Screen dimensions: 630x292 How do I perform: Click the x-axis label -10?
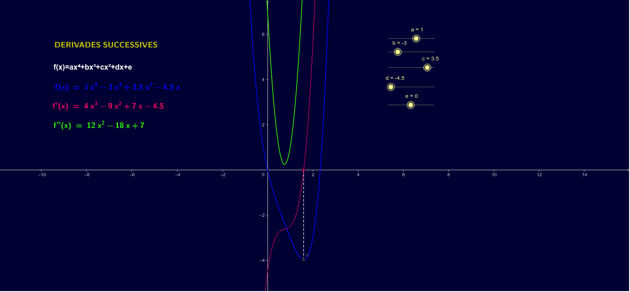[42, 174]
